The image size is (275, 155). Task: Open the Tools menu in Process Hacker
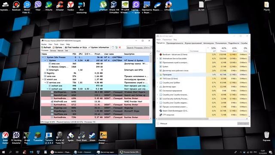(x=56, y=44)
